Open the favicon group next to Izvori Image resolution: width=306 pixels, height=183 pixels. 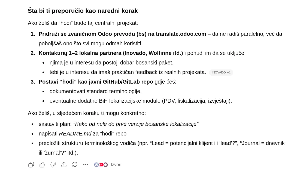click(101, 164)
